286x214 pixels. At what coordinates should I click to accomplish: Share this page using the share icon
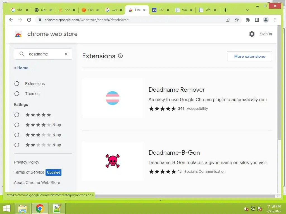click(228, 20)
